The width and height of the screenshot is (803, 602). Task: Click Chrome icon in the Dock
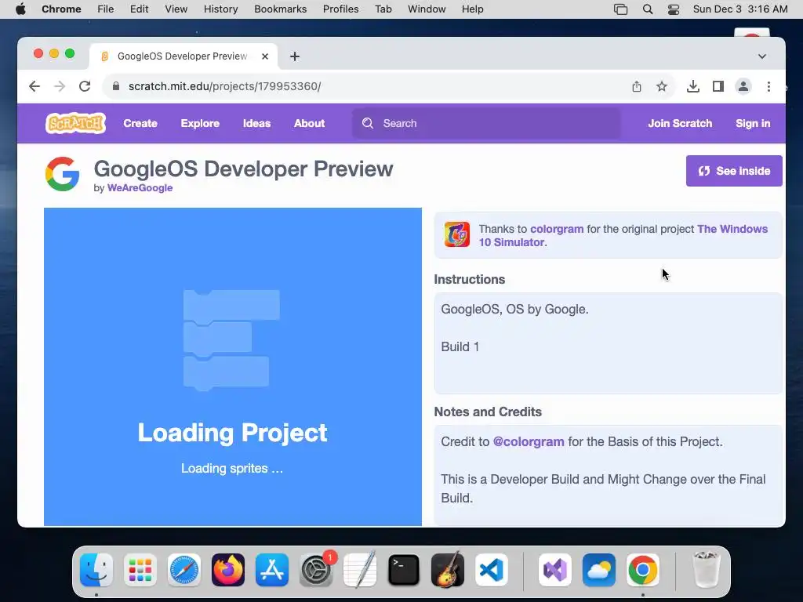[643, 570]
